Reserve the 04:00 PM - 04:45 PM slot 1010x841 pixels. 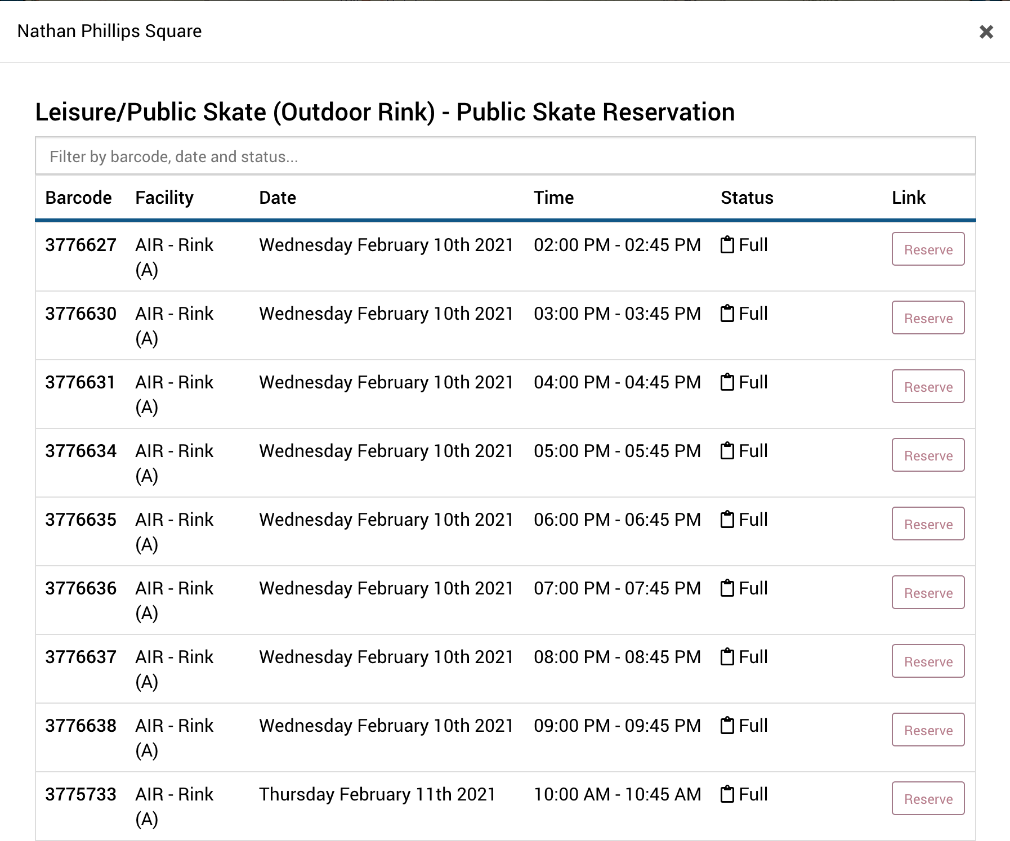click(928, 386)
